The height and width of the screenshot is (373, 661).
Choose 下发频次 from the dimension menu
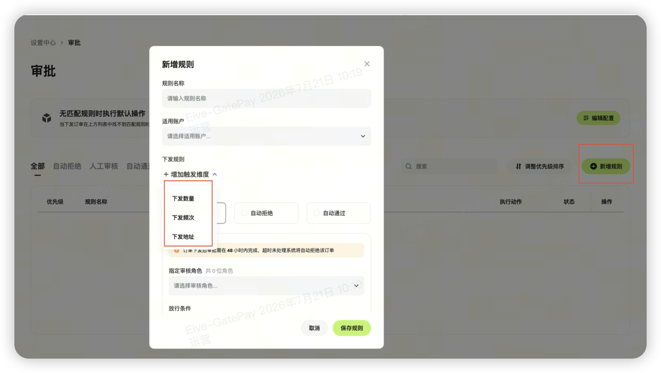(183, 218)
